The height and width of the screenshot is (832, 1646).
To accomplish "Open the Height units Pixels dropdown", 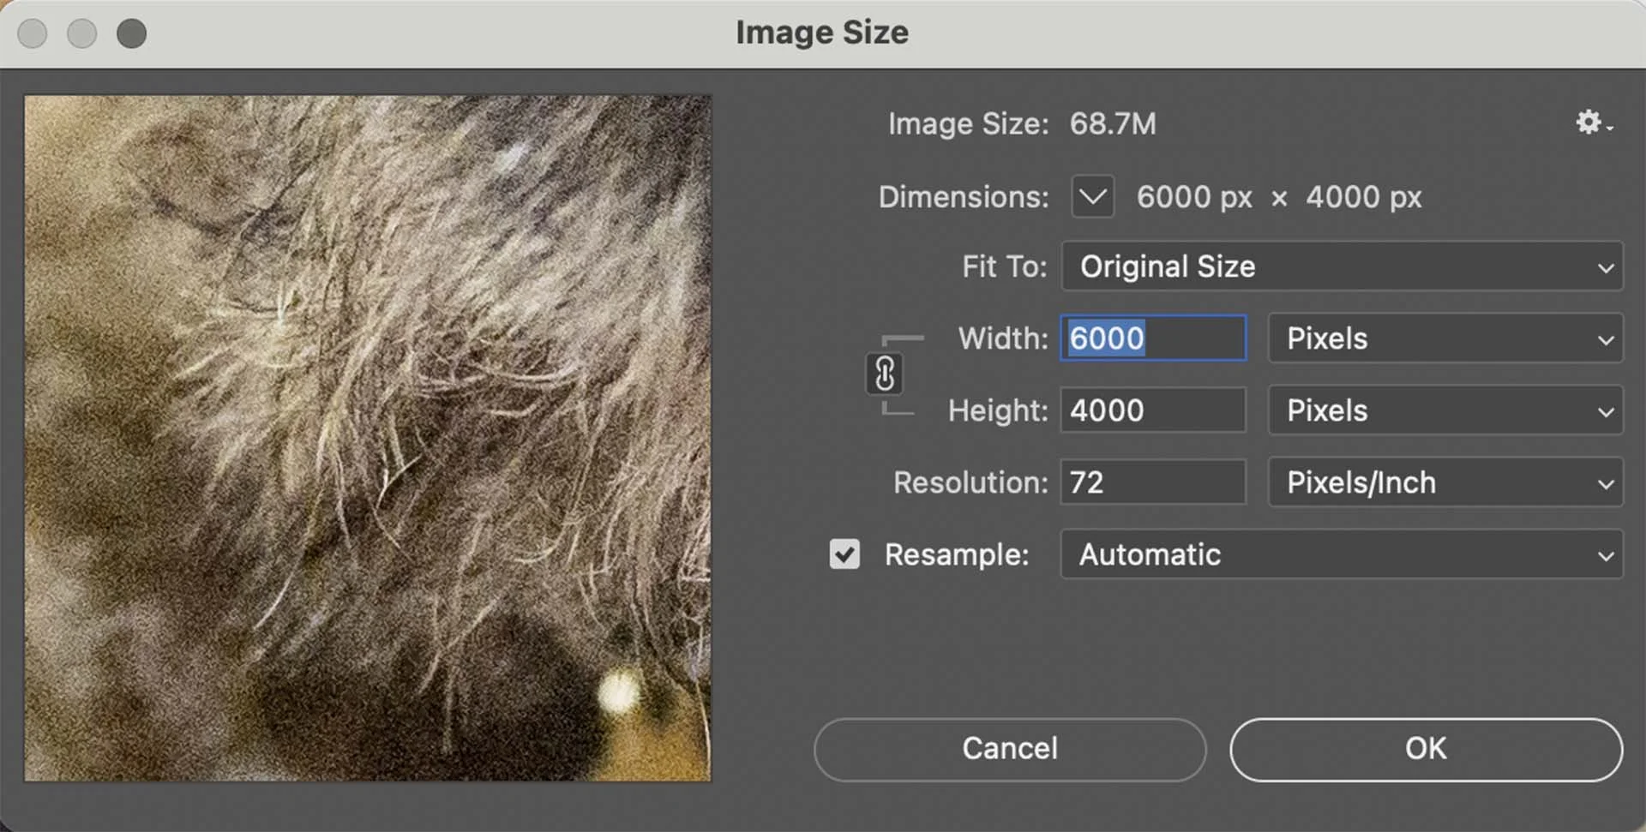I will pos(1444,410).
